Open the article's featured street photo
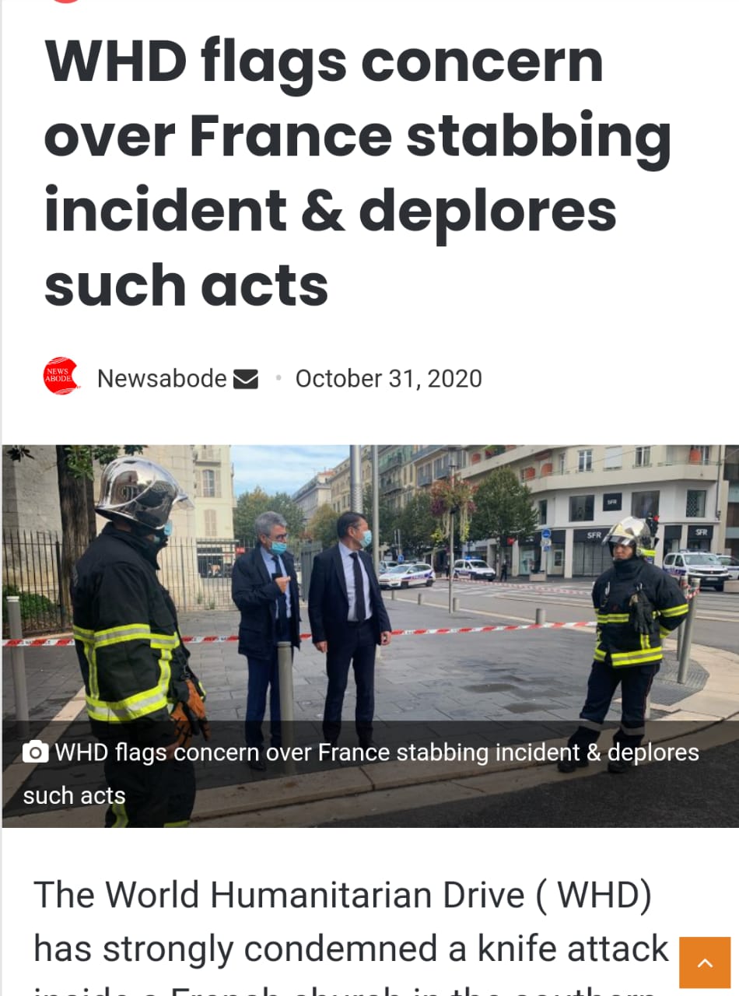Viewport: 739px width, 996px height. (370, 636)
